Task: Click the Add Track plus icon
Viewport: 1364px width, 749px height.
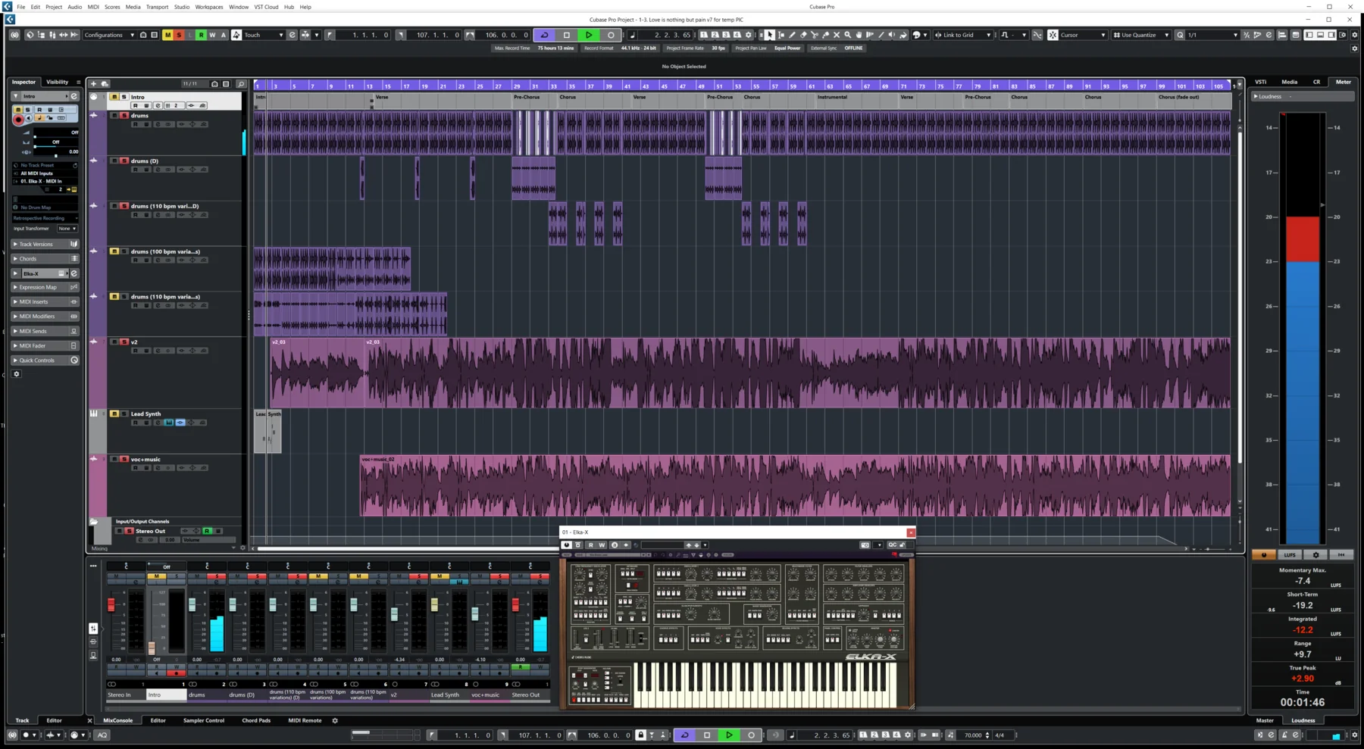Action: pyautogui.click(x=93, y=83)
